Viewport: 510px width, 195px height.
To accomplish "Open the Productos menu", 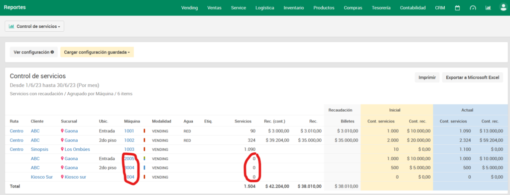I will point(324,8).
